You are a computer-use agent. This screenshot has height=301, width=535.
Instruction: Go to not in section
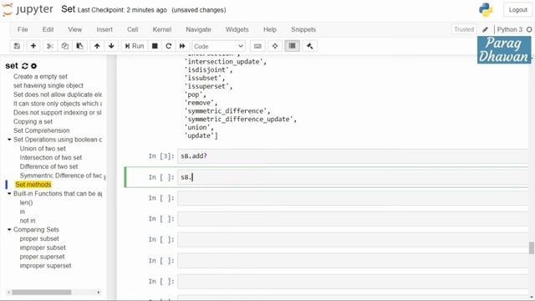(x=28, y=221)
